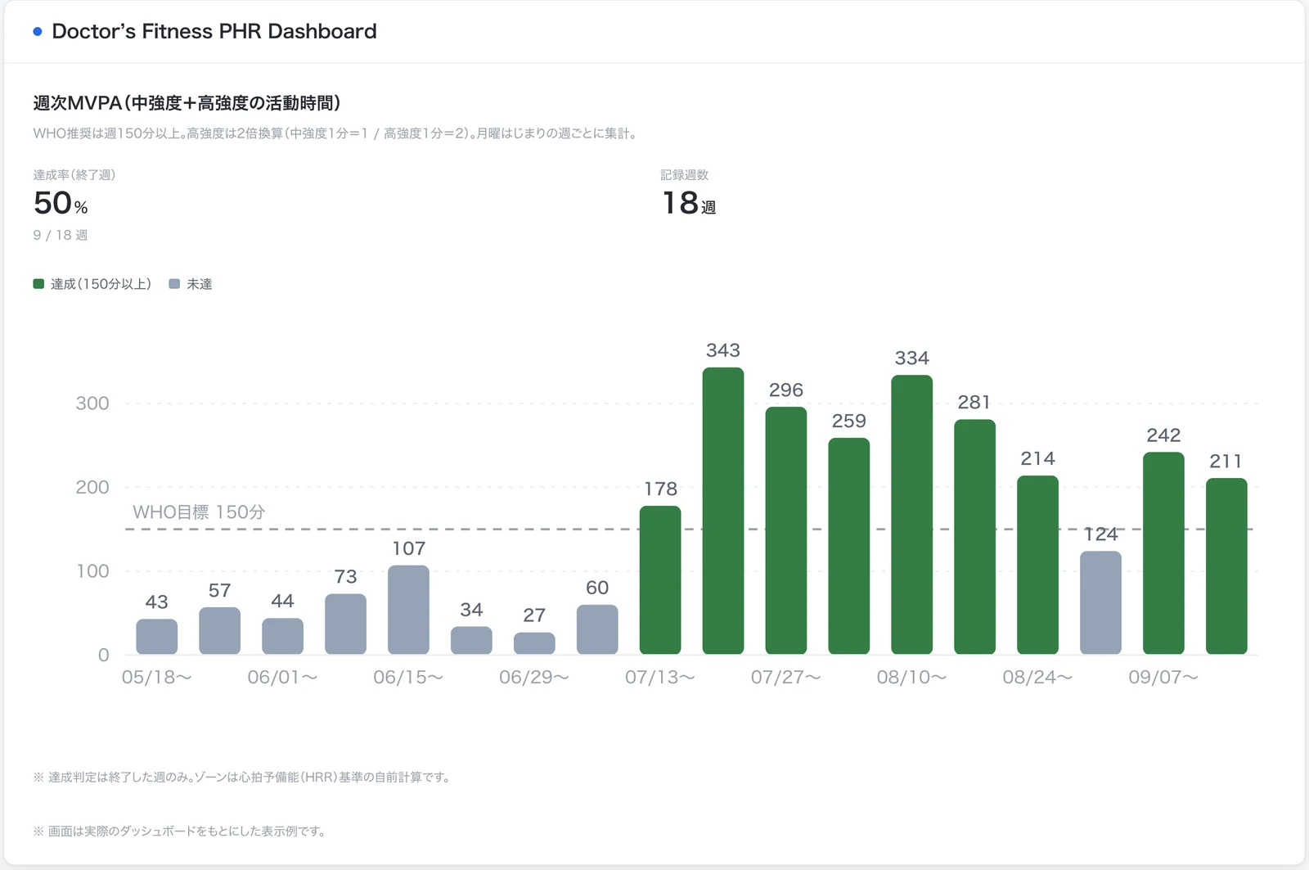Select the green bar labeled 178
The width and height of the screenshot is (1309, 870).
[660, 580]
